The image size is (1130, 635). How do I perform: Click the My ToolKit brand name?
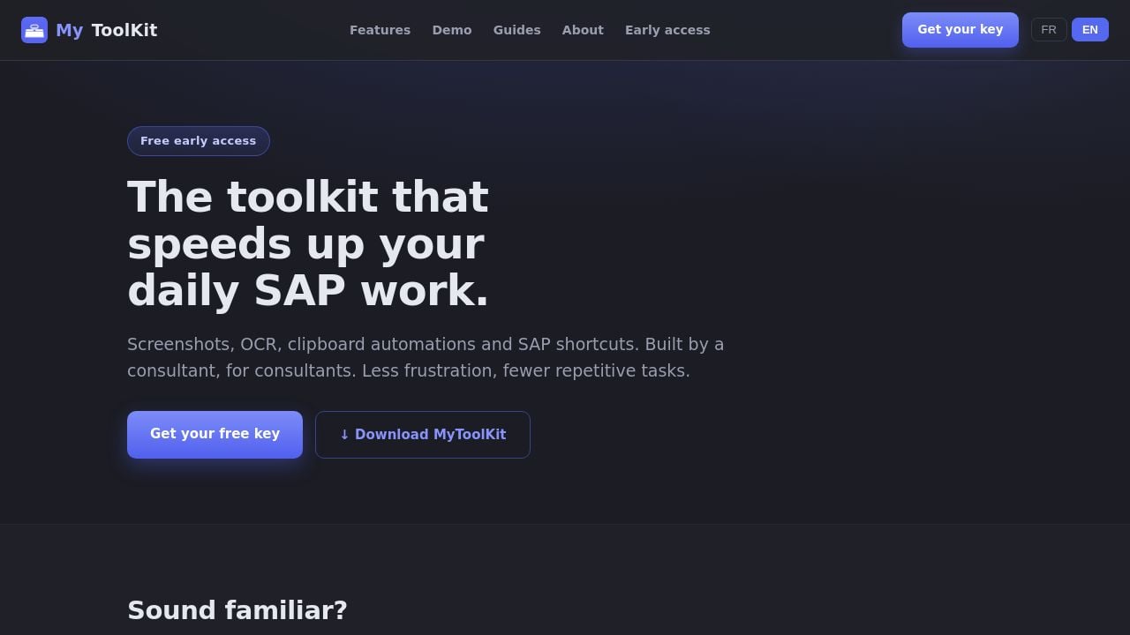[x=106, y=30]
